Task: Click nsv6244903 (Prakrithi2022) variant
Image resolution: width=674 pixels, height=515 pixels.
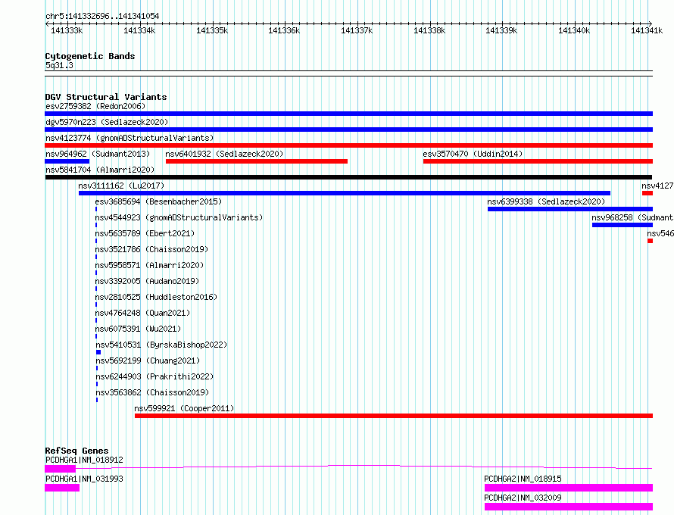Action: (x=154, y=376)
